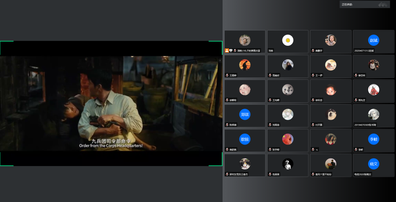Select the dog avatar of 付开第

click(330, 115)
